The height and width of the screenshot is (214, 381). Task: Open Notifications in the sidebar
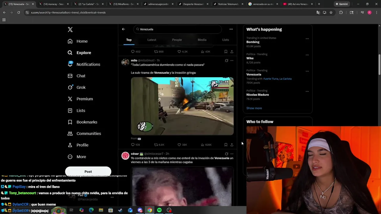[84, 64]
